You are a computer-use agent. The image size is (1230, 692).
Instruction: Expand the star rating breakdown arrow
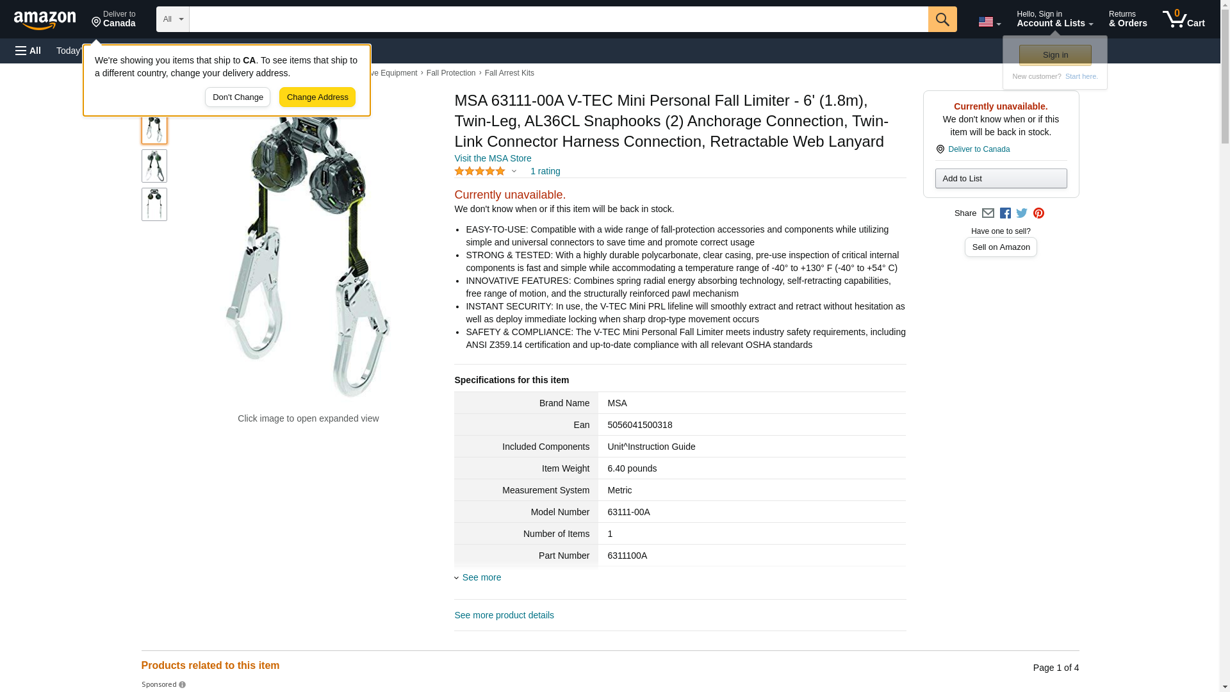[x=514, y=171]
